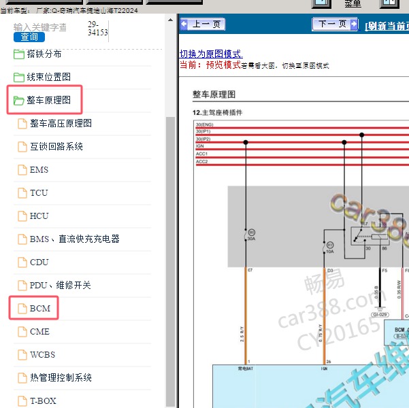The image size is (409, 408).
Task: Click the 搭铁分布 folder icon
Action: tap(19, 54)
